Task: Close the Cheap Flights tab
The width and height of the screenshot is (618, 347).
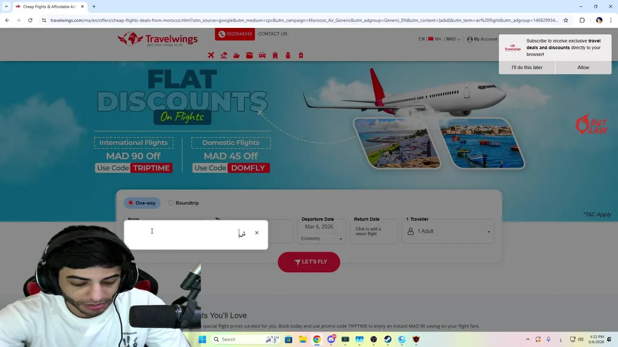Action: click(x=82, y=7)
